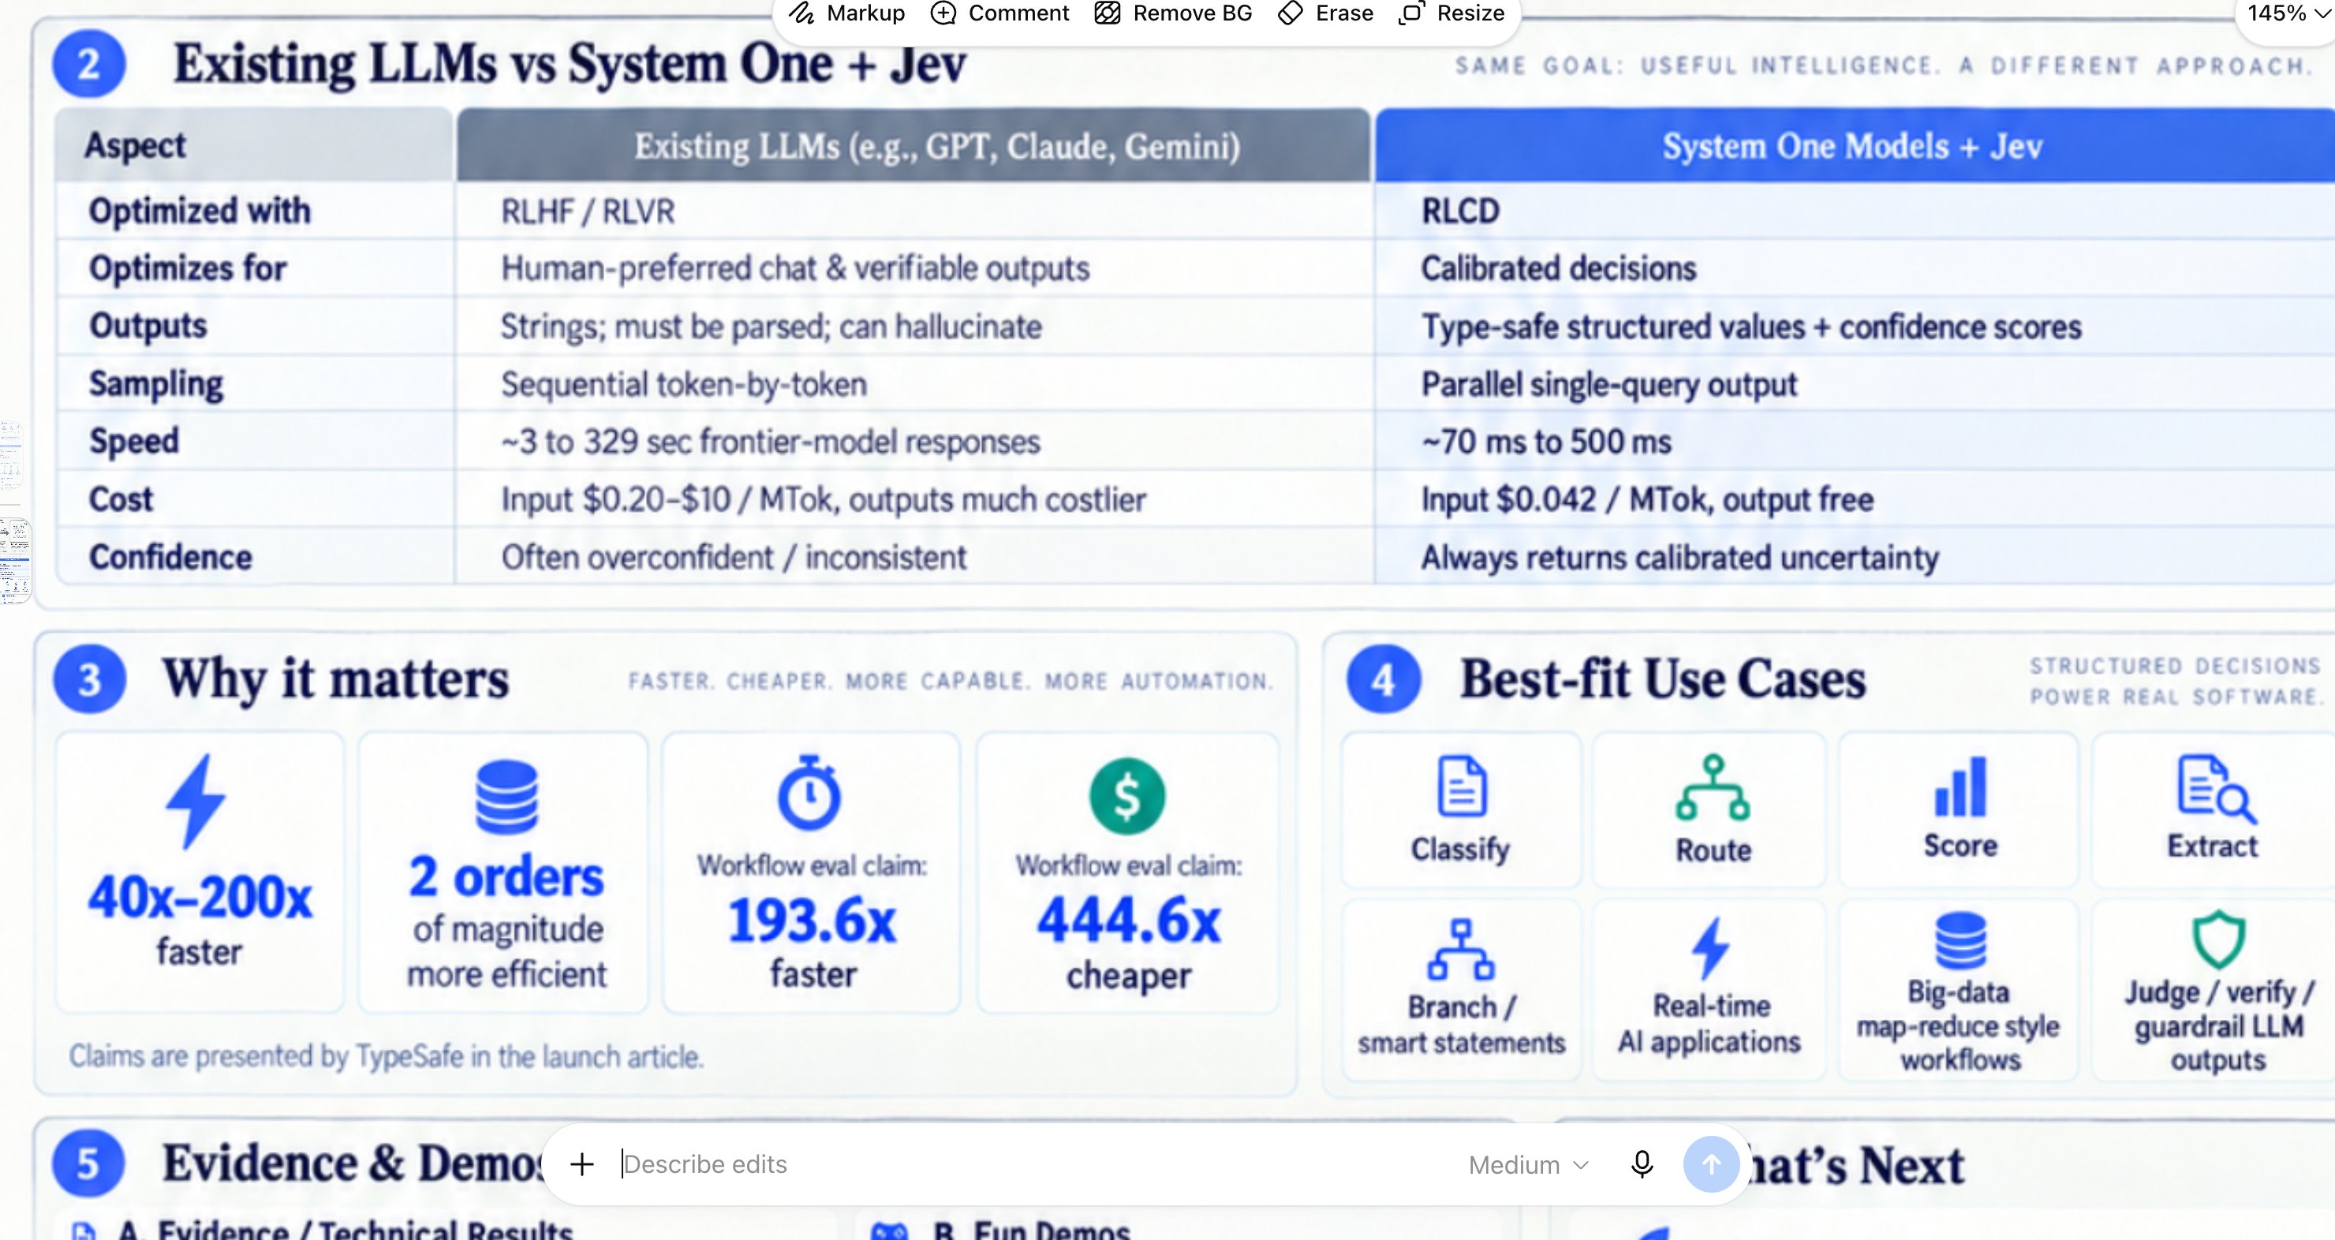2335x1240 pixels.
Task: Start voice input with the microphone icon
Action: pyautogui.click(x=1642, y=1163)
